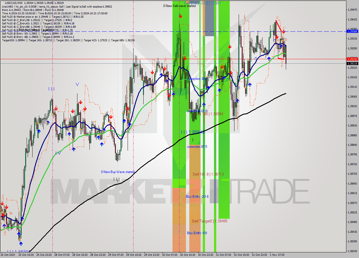
Task: Select the 'Sell %20 @ Entry -50' line
Action: [x=38, y=33]
